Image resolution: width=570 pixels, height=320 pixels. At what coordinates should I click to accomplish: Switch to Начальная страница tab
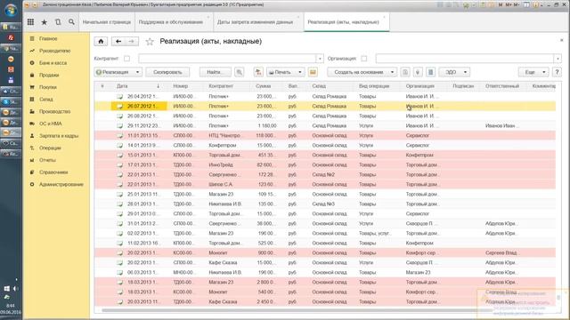(x=107, y=22)
